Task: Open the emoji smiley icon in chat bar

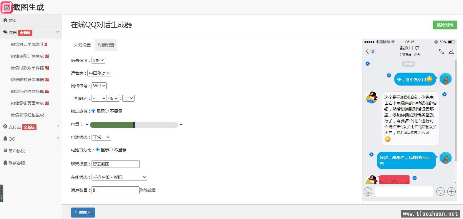Action: (440, 192)
